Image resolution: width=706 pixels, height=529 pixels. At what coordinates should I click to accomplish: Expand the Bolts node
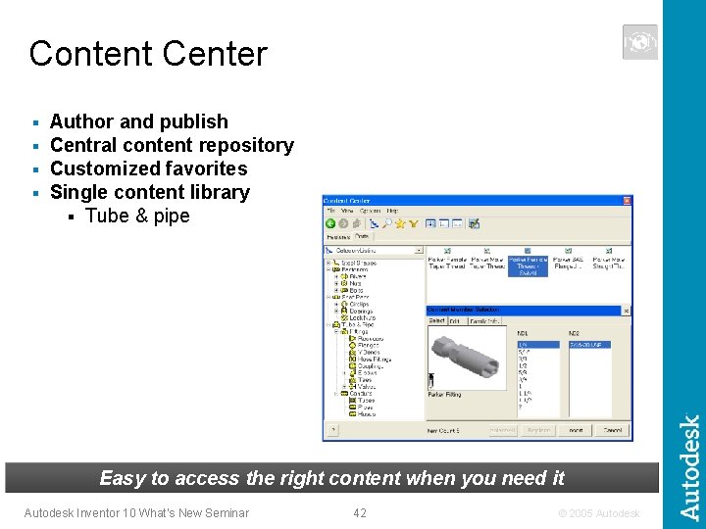[336, 291]
